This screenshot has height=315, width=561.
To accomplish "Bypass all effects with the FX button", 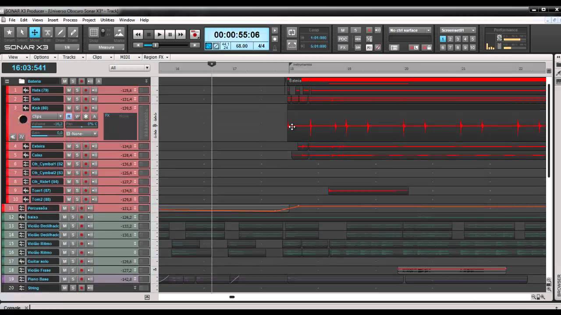I will coord(343,47).
